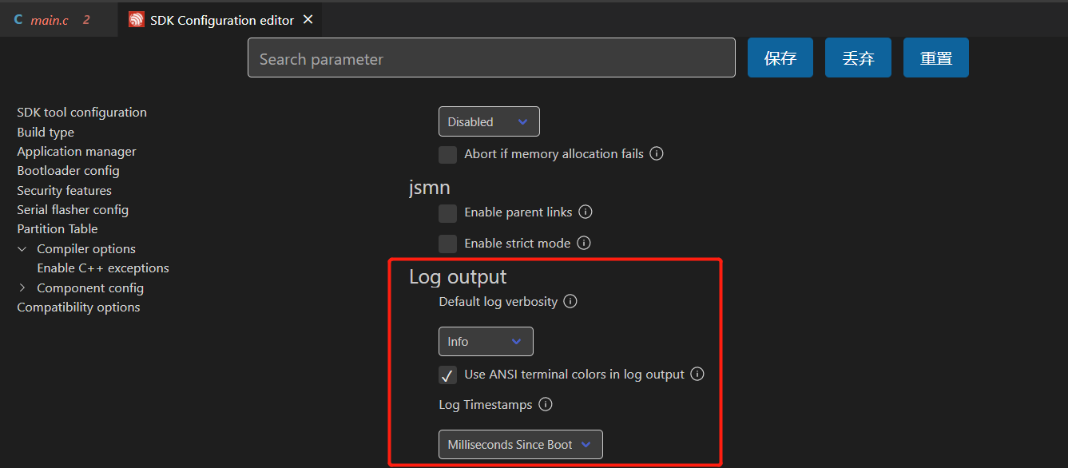Open the Disabled dropdown
The height and width of the screenshot is (468, 1068).
click(489, 121)
